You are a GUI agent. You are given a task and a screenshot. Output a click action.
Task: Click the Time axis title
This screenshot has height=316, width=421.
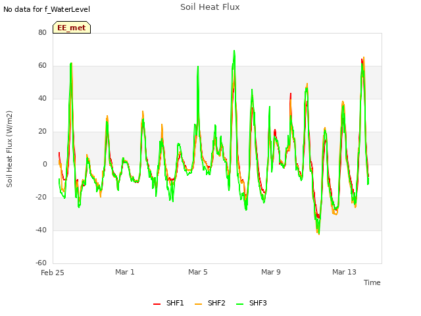(x=372, y=282)
